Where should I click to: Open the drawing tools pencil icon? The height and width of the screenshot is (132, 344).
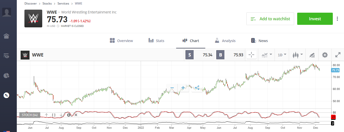(312, 55)
